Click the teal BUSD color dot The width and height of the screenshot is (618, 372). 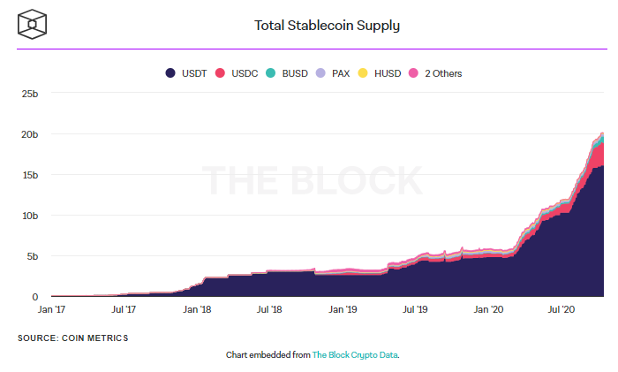271,73
